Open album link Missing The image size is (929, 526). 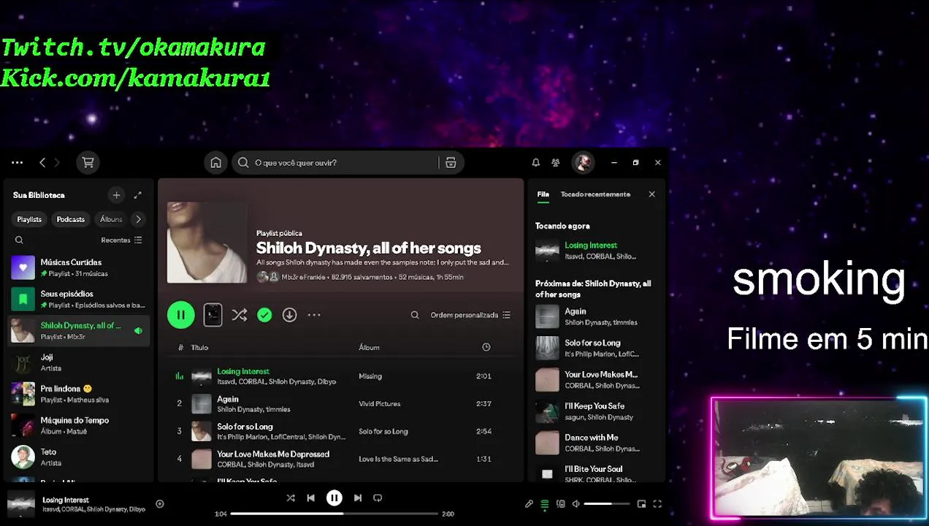[x=370, y=376]
